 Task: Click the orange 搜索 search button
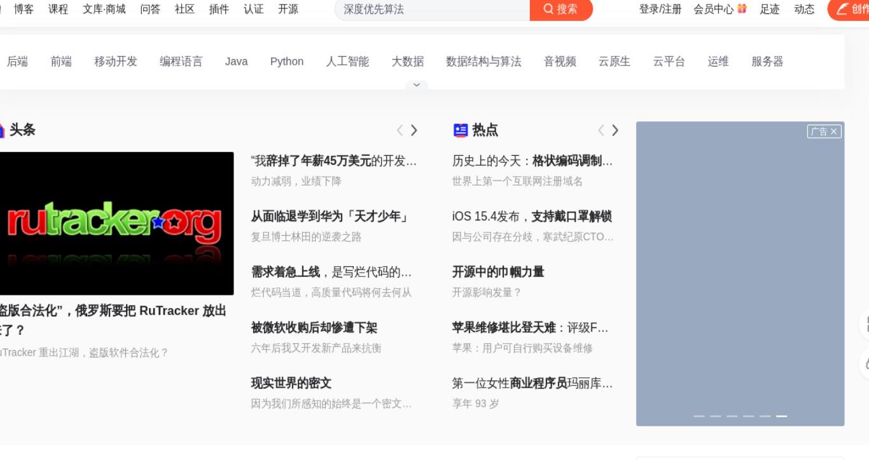click(561, 9)
